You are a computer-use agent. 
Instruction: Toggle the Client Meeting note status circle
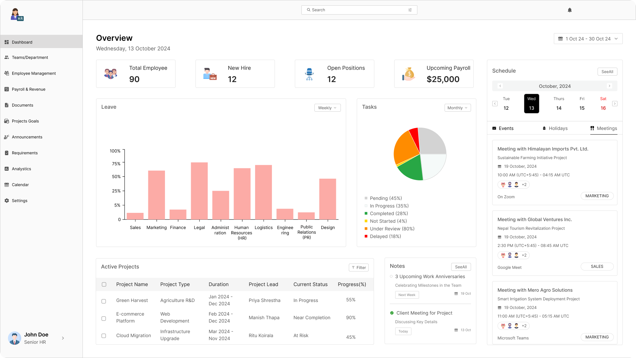(392, 313)
